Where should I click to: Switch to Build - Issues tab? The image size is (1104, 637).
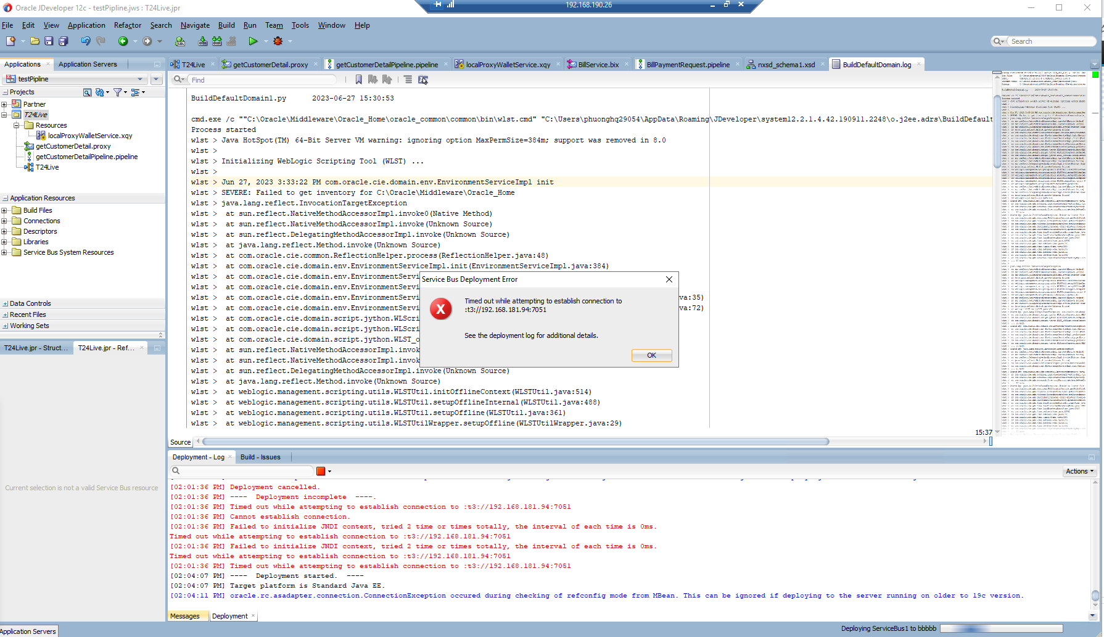pos(260,457)
